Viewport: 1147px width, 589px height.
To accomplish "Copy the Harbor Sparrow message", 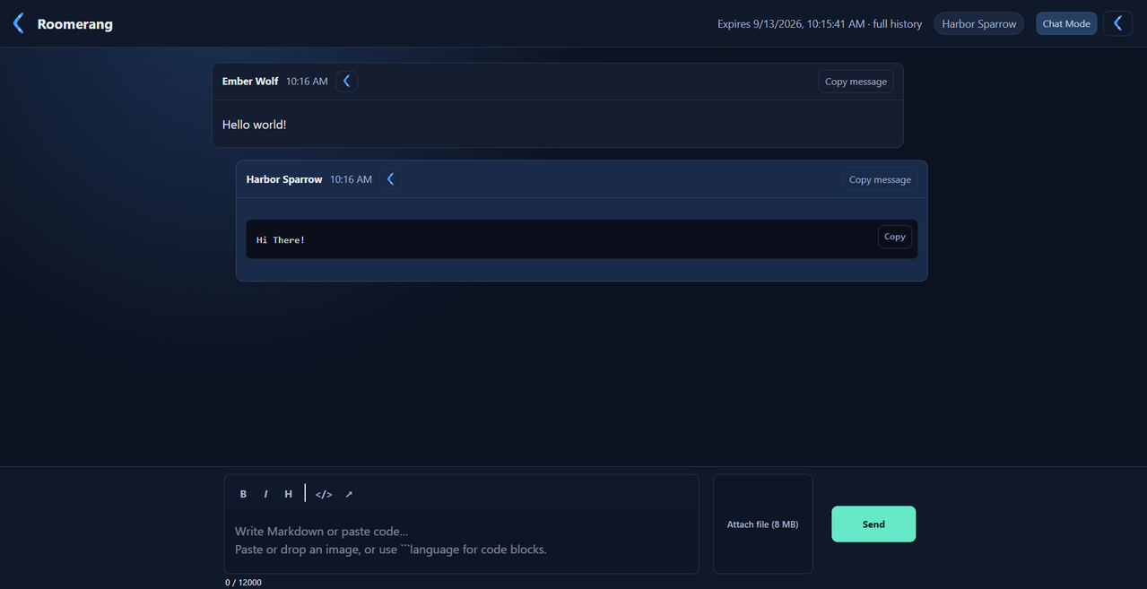I will coord(880,179).
